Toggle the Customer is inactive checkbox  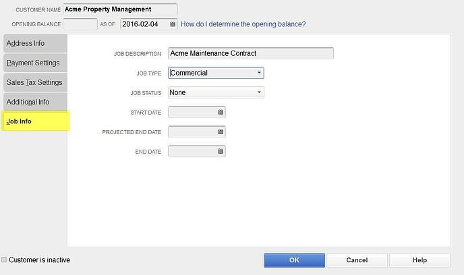coord(4,260)
